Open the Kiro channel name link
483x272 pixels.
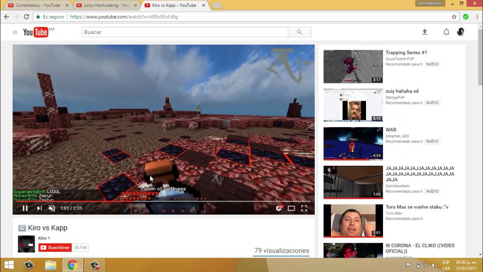(x=44, y=238)
